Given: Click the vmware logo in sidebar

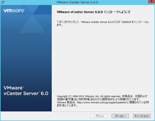Looking at the screenshot, I should [x=14, y=11].
